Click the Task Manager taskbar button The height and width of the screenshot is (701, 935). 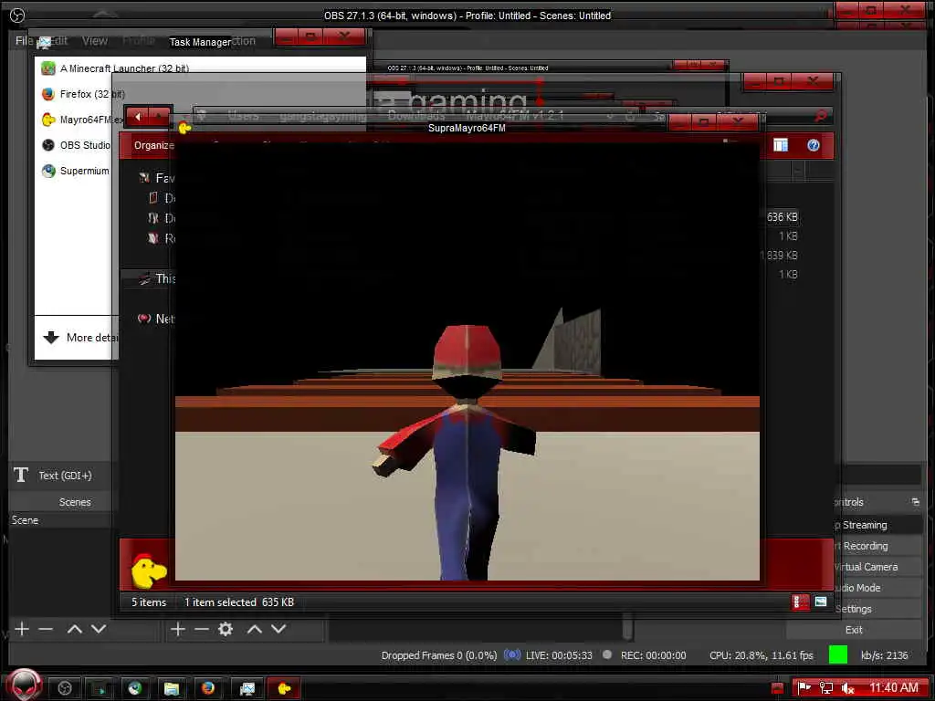pyautogui.click(x=247, y=688)
